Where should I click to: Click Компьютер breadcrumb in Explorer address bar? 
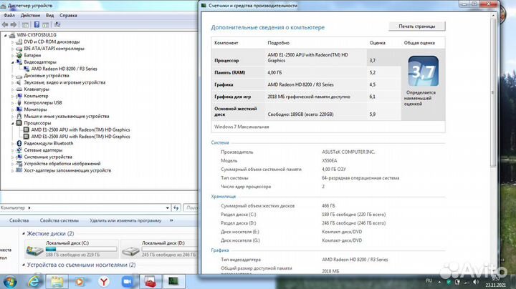(x=13, y=208)
